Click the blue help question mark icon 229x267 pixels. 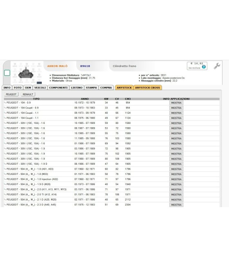coord(204,67)
